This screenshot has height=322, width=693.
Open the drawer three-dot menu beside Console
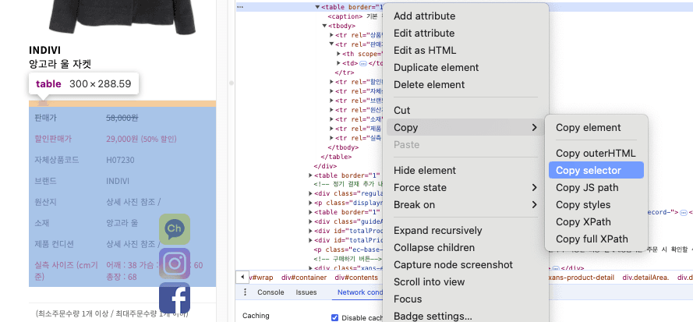click(x=246, y=292)
